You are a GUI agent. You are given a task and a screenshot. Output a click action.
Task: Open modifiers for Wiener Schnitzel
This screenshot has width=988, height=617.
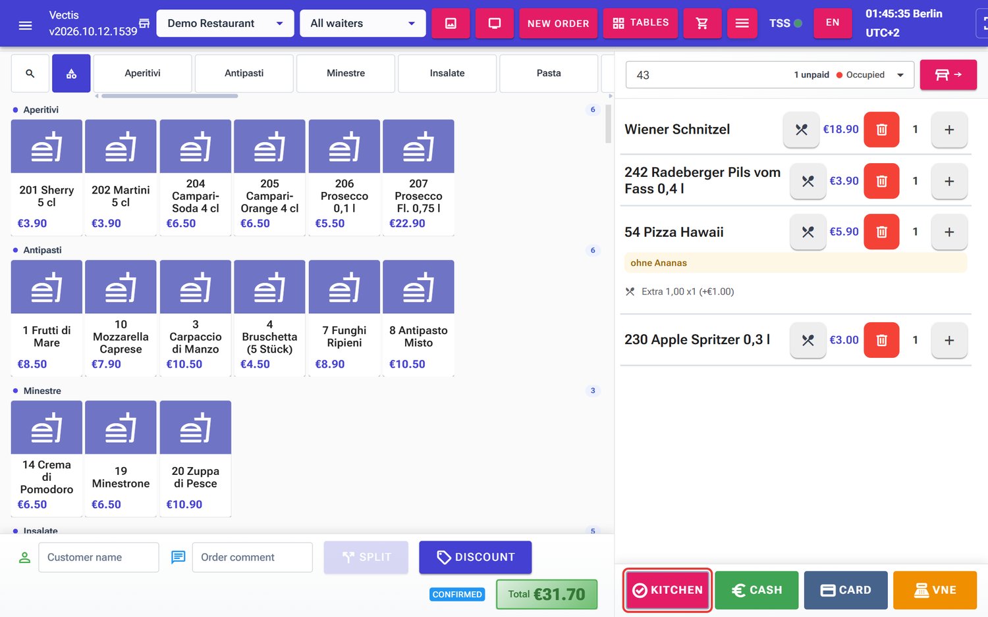[x=801, y=130]
